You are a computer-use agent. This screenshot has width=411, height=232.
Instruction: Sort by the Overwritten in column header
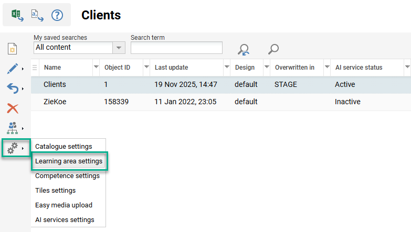(x=294, y=68)
